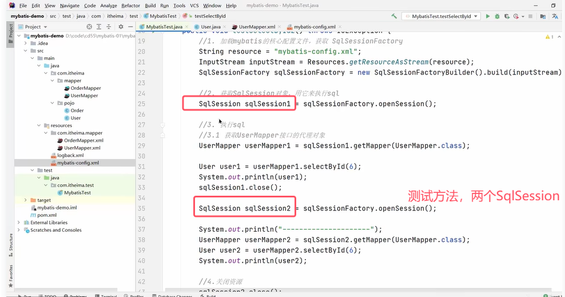565x297 pixels.
Task: Hide the Project panel with the minus icon
Action: pos(130,27)
